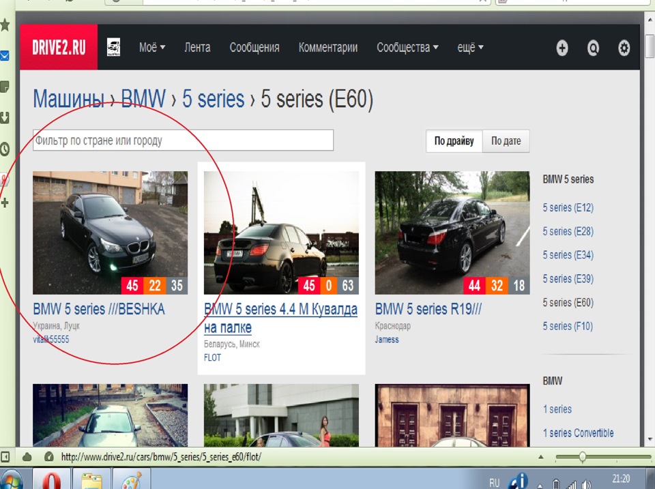Open the R19/// car thumbnail
The height and width of the screenshot is (489, 655).
point(452,233)
